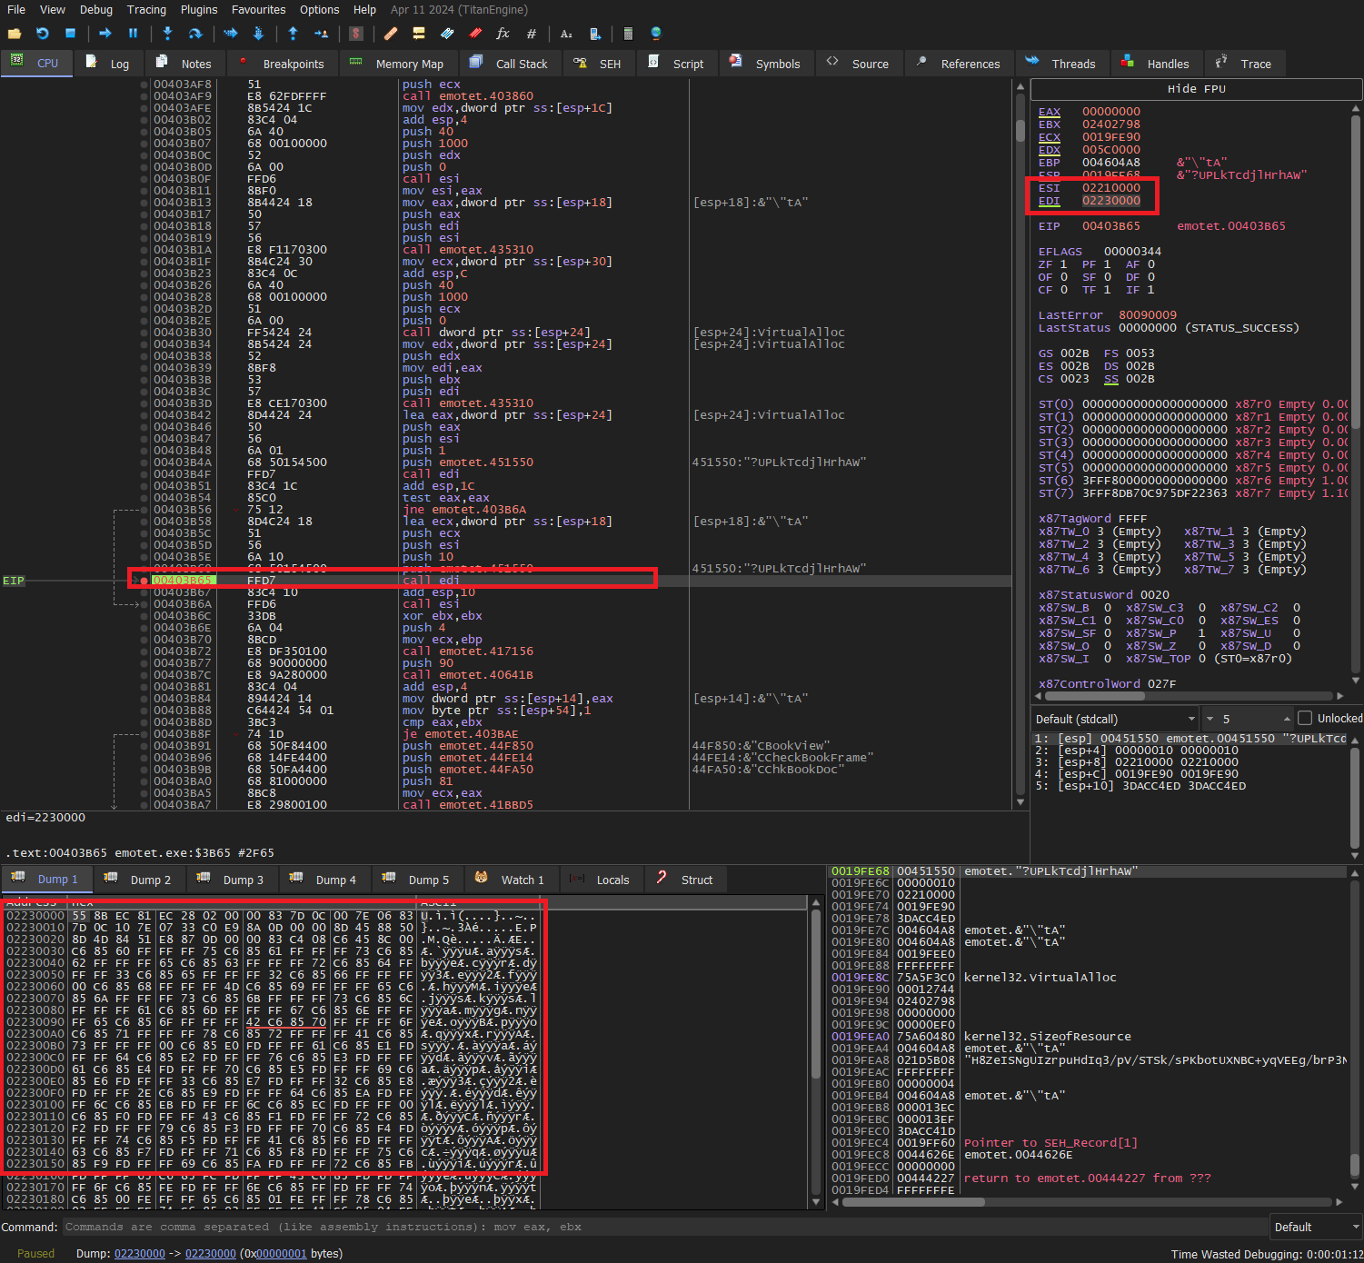Click the breakpoint dot at address 00403B65
This screenshot has height=1263, width=1364.
[x=144, y=581]
